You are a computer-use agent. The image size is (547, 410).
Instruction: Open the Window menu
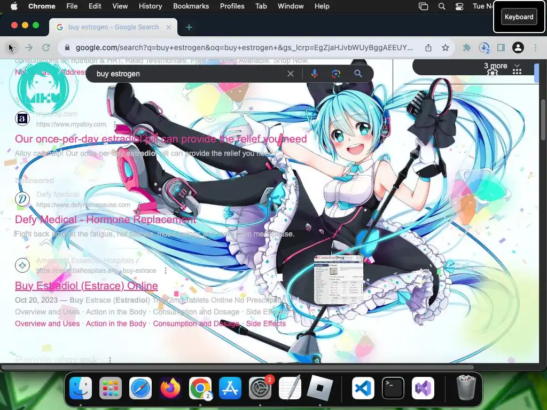[x=291, y=6]
